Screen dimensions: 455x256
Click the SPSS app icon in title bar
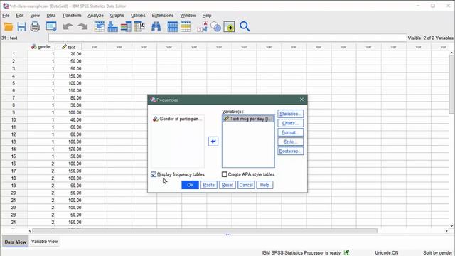[x=6, y=6]
